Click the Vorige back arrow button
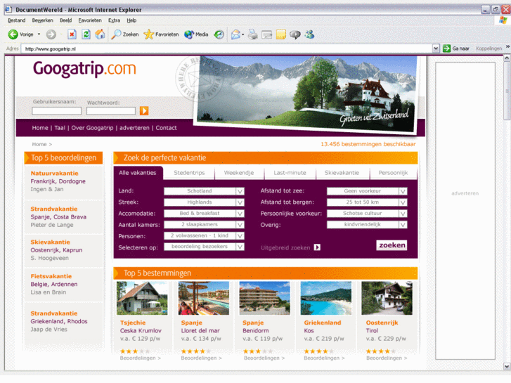Viewport: 511px width, 383px height. click(x=20, y=34)
